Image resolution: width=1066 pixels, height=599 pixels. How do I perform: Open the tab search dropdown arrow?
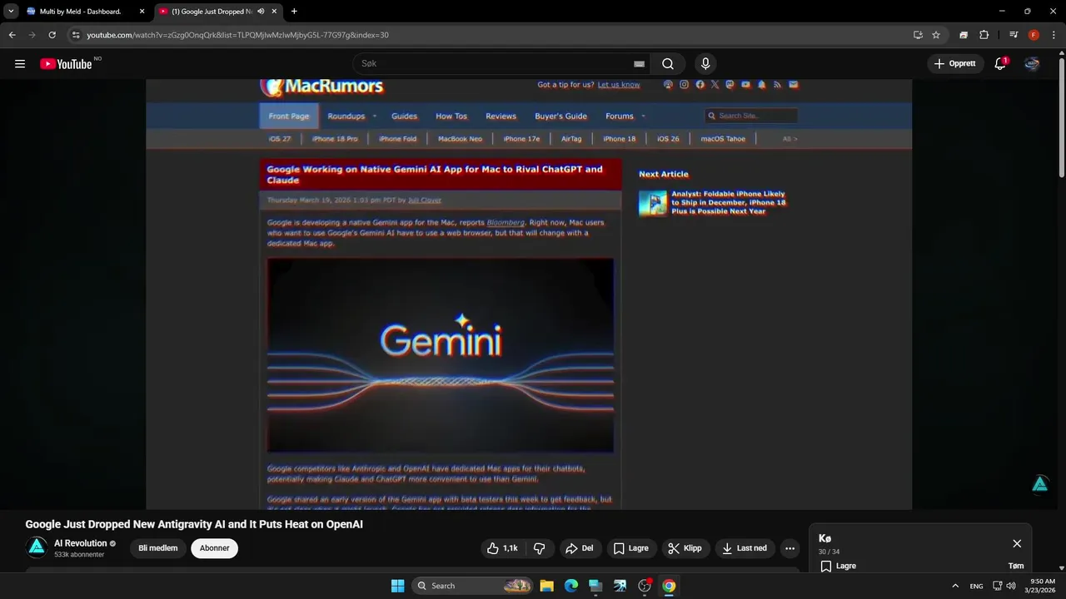click(11, 12)
